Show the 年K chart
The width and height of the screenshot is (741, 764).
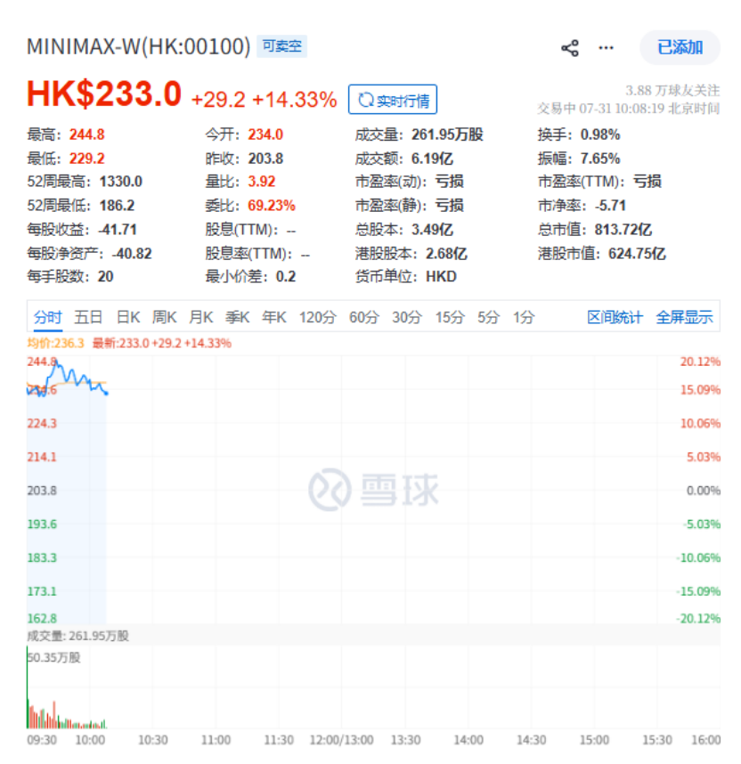point(274,317)
